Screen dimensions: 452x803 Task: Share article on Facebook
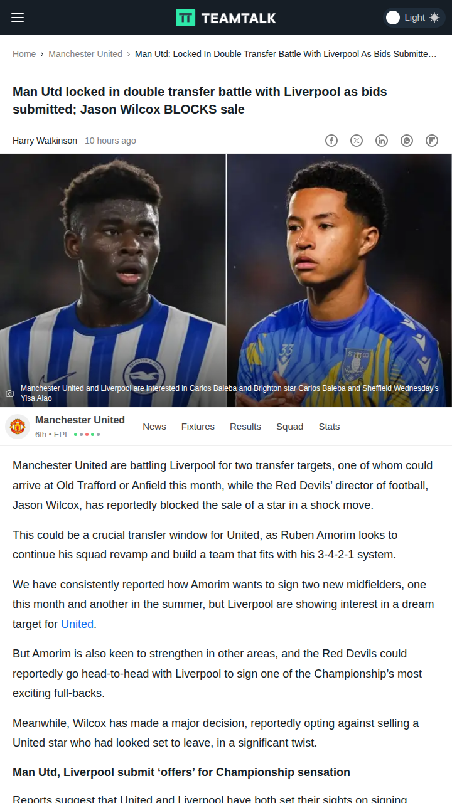click(x=331, y=141)
